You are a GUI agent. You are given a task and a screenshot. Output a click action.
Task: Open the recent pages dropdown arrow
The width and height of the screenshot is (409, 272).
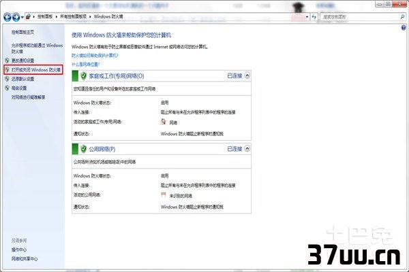(22, 18)
